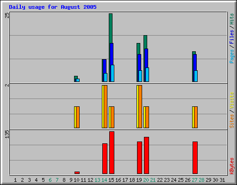237x185 pixels.
Task: Select the red KBytes bar for day 15
Action: coord(112,153)
